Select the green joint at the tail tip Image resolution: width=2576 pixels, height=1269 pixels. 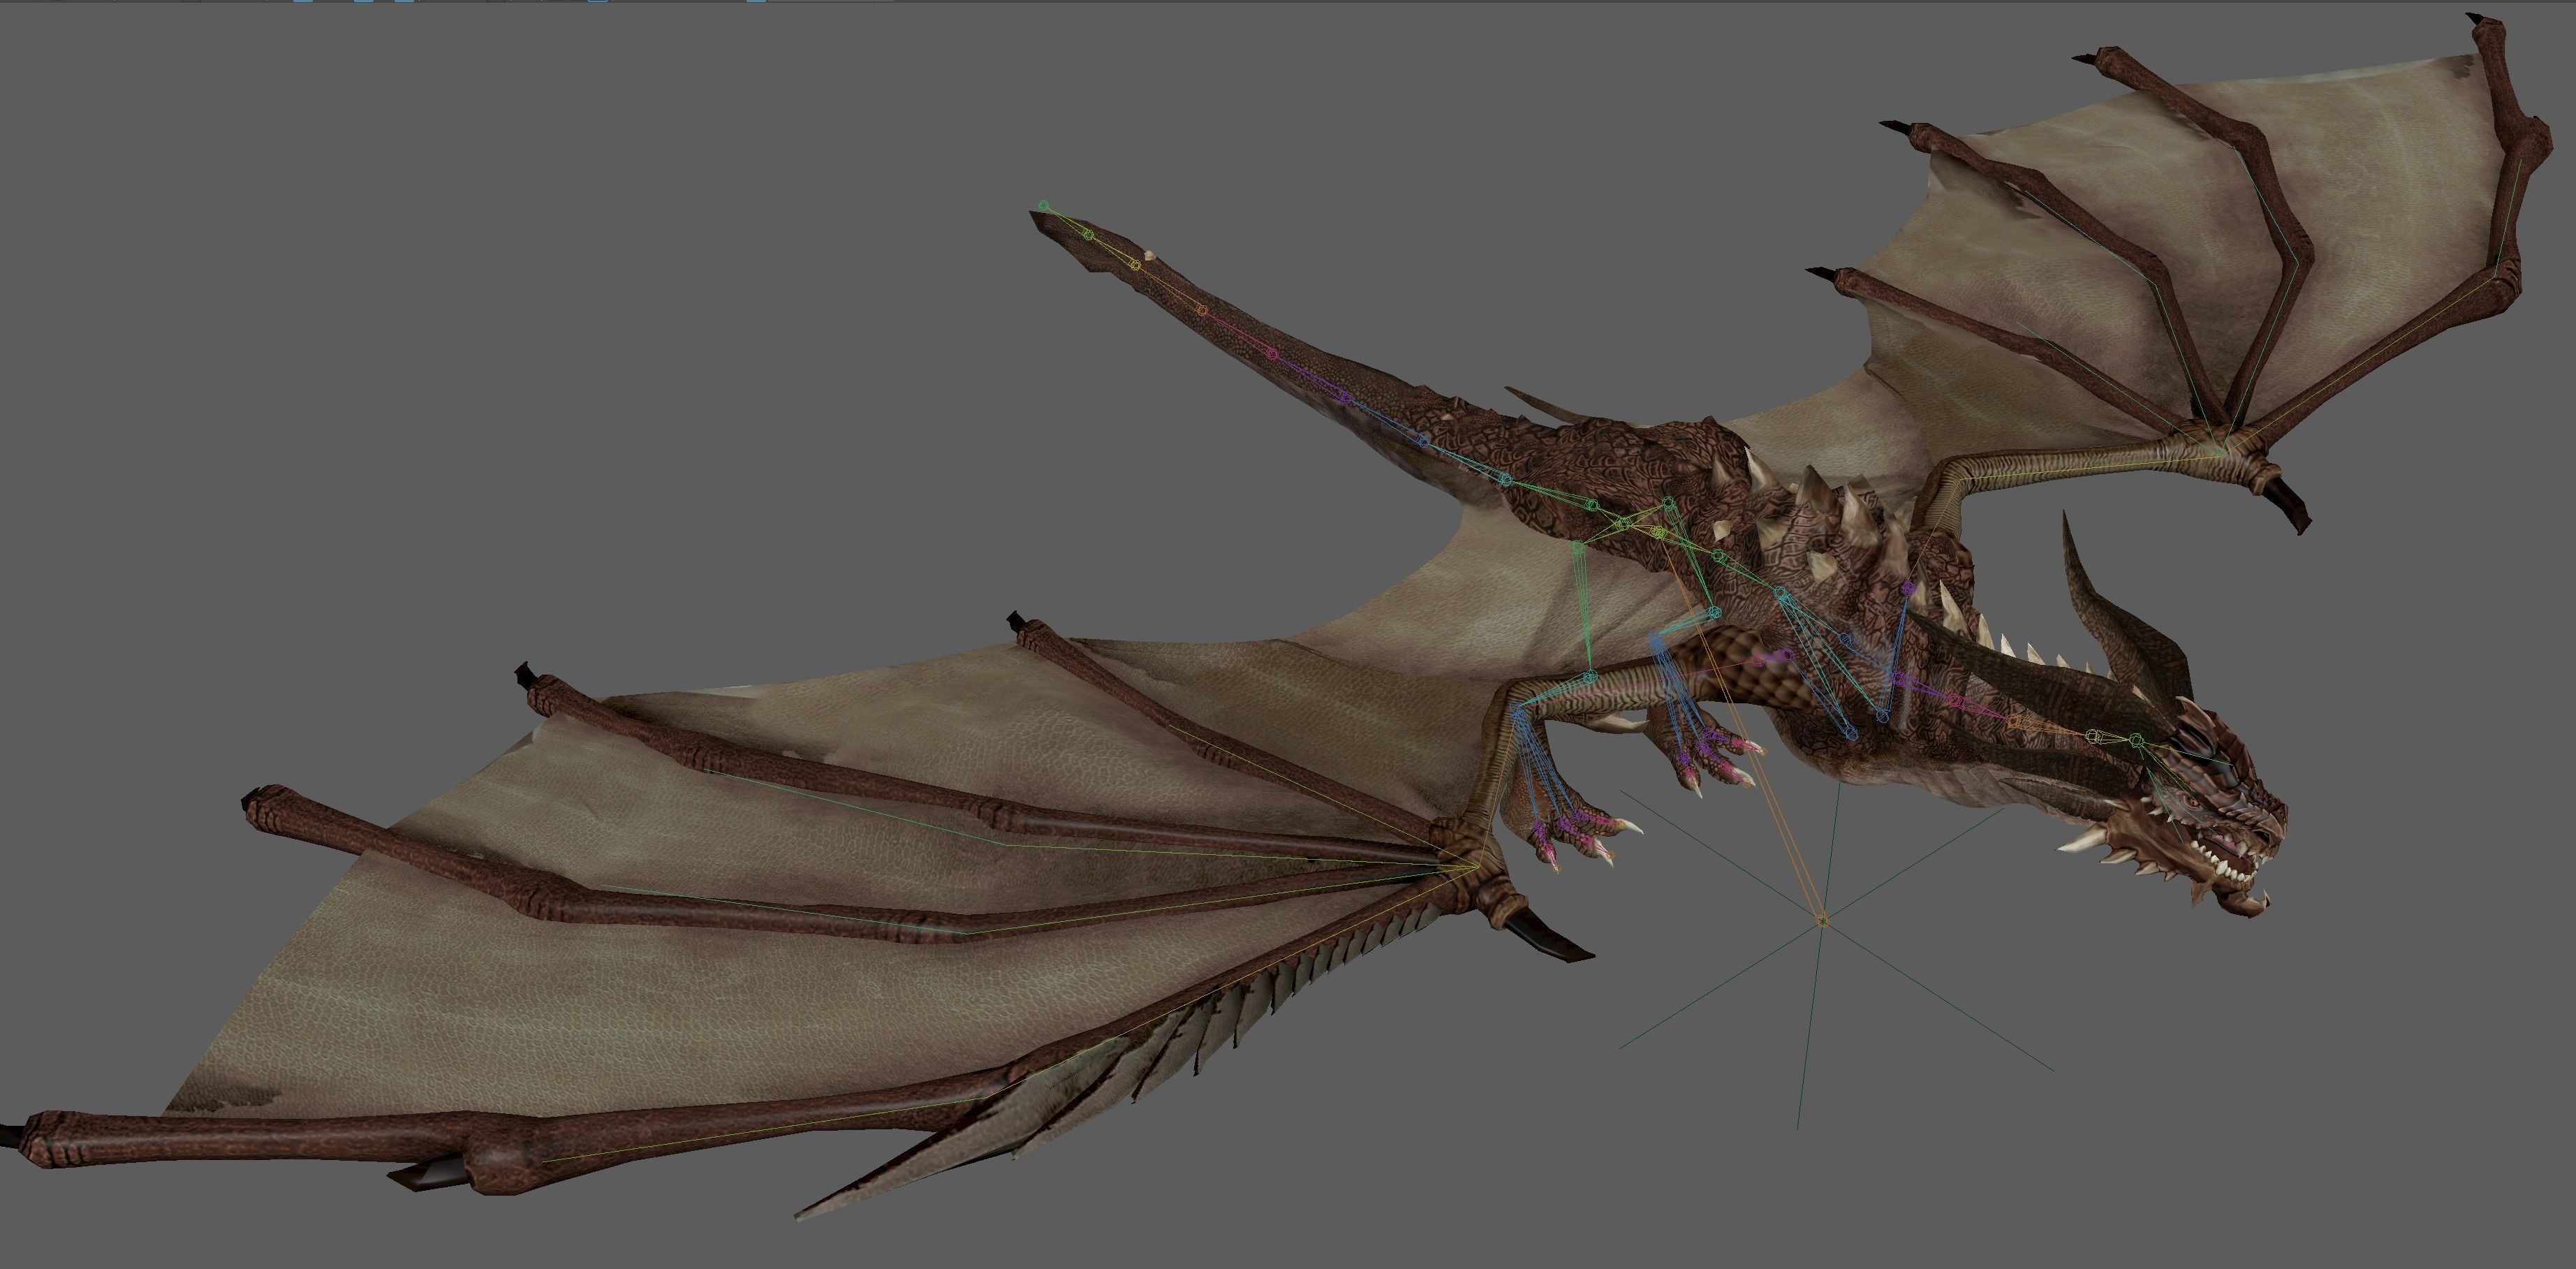(x=1044, y=207)
